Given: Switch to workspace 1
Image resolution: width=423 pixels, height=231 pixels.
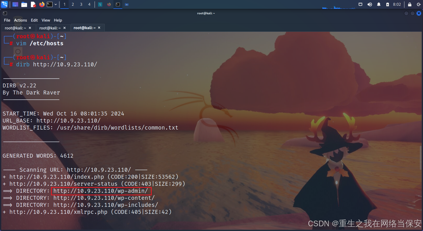Looking at the screenshot, I should 65,4.
